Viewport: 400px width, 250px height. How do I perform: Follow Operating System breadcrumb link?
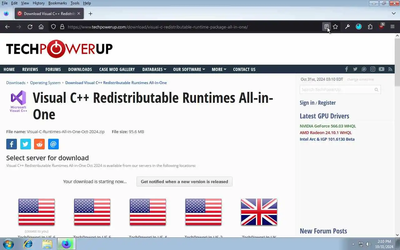point(45,83)
